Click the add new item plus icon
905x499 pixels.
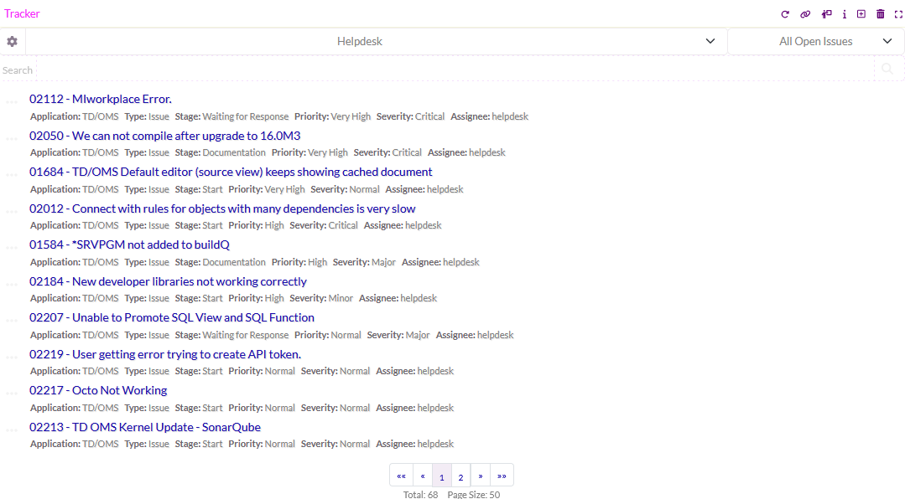861,14
